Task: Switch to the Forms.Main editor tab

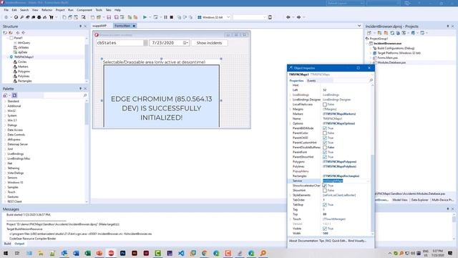Action: 125,26
